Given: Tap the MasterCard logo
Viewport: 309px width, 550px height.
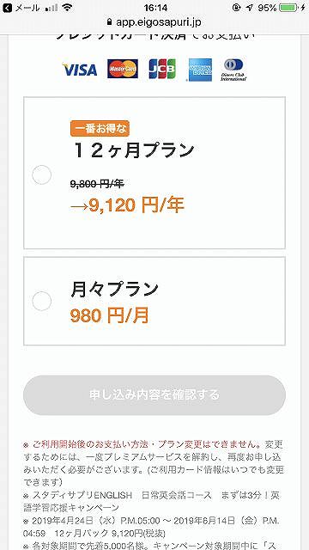Looking at the screenshot, I should click(123, 69).
